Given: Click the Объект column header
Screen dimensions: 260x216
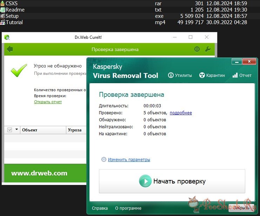Looking at the screenshot, I should click(x=43, y=130).
